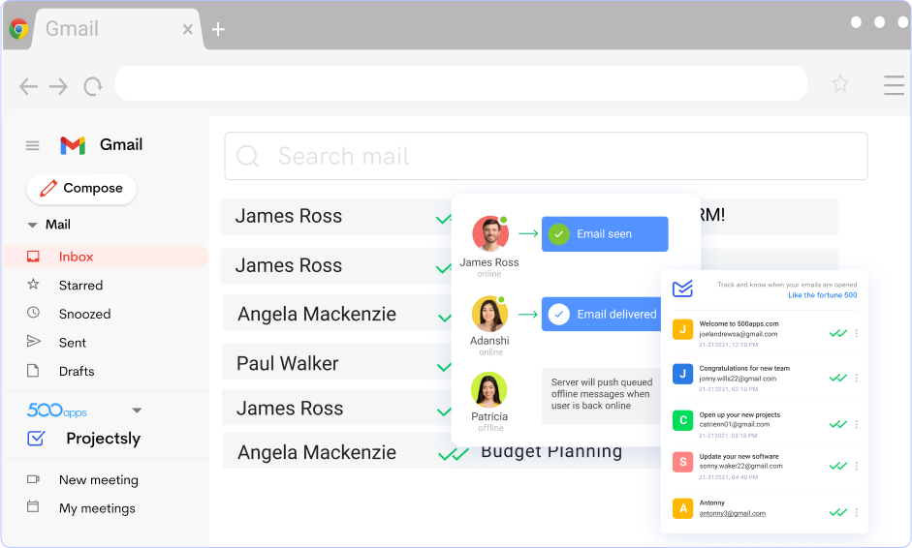Viewport: 912px width, 548px height.
Task: Click the document icon beside Drafts
Action: [x=33, y=370]
